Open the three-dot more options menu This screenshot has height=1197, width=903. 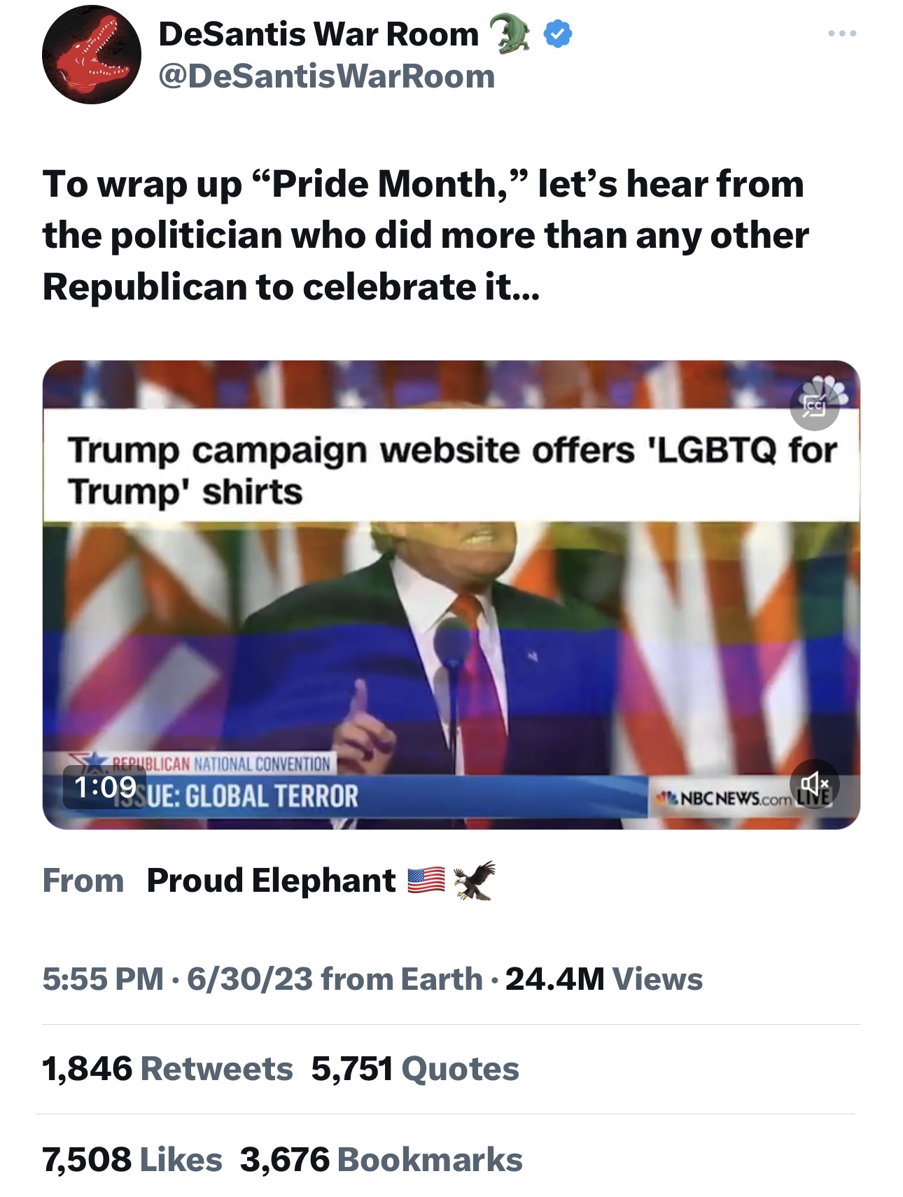[x=841, y=34]
